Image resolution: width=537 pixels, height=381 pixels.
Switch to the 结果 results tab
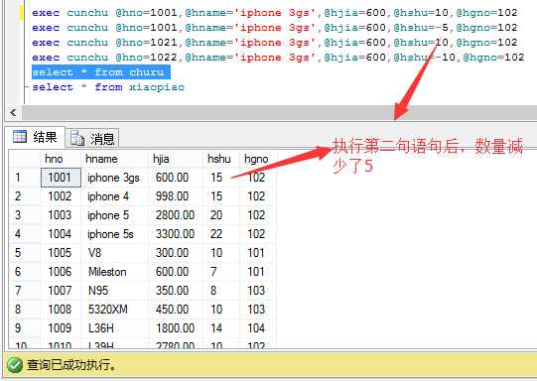click(35, 138)
